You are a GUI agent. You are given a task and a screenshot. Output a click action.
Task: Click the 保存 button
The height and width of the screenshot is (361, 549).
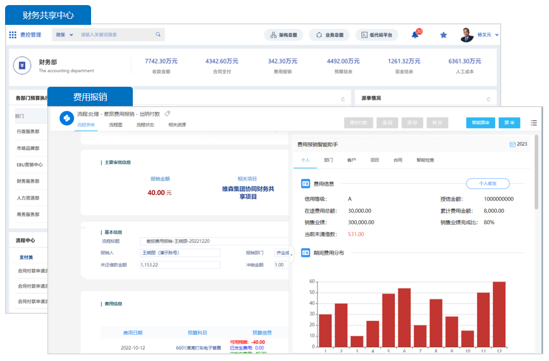(x=412, y=123)
